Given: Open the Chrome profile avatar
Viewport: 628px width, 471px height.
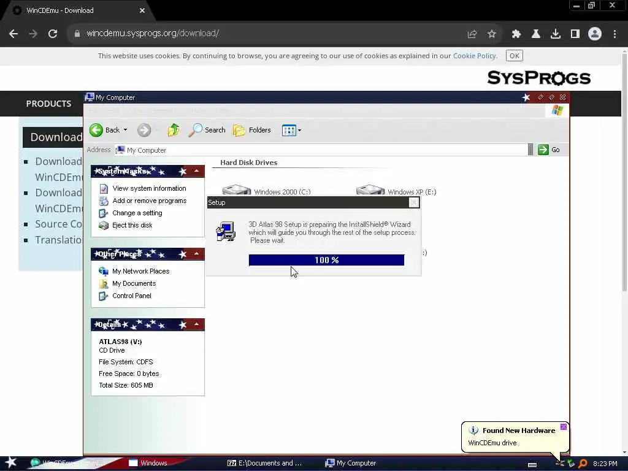Looking at the screenshot, I should tap(595, 34).
